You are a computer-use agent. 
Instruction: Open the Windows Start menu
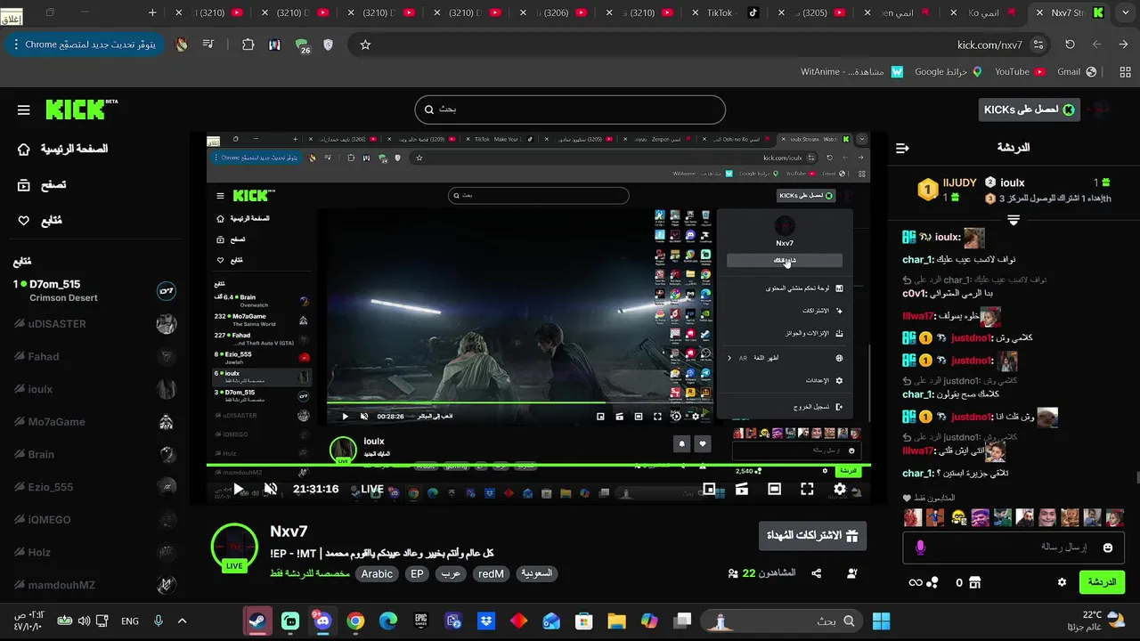(x=882, y=621)
